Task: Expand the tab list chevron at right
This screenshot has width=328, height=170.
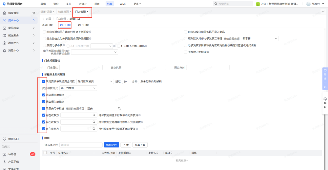Action: click(322, 12)
